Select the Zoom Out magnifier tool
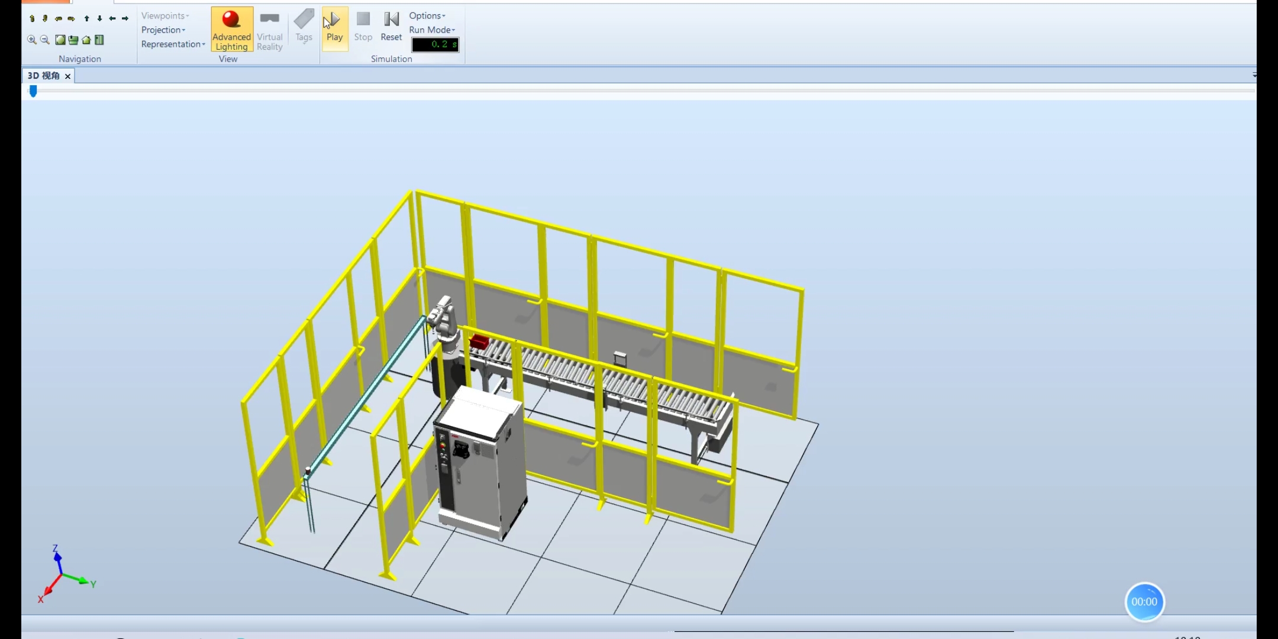The width and height of the screenshot is (1278, 639). click(44, 40)
